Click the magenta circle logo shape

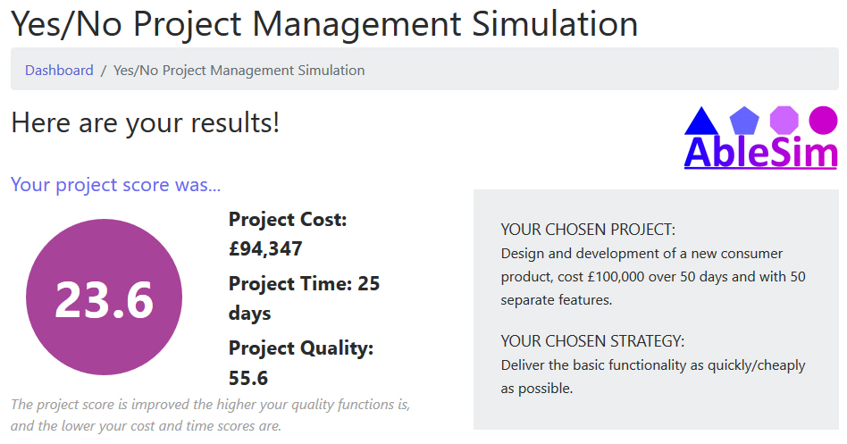tap(823, 120)
